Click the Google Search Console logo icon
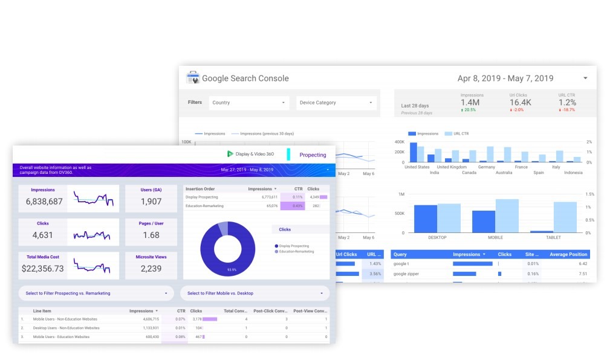This screenshot has height=355, width=607. pos(192,77)
